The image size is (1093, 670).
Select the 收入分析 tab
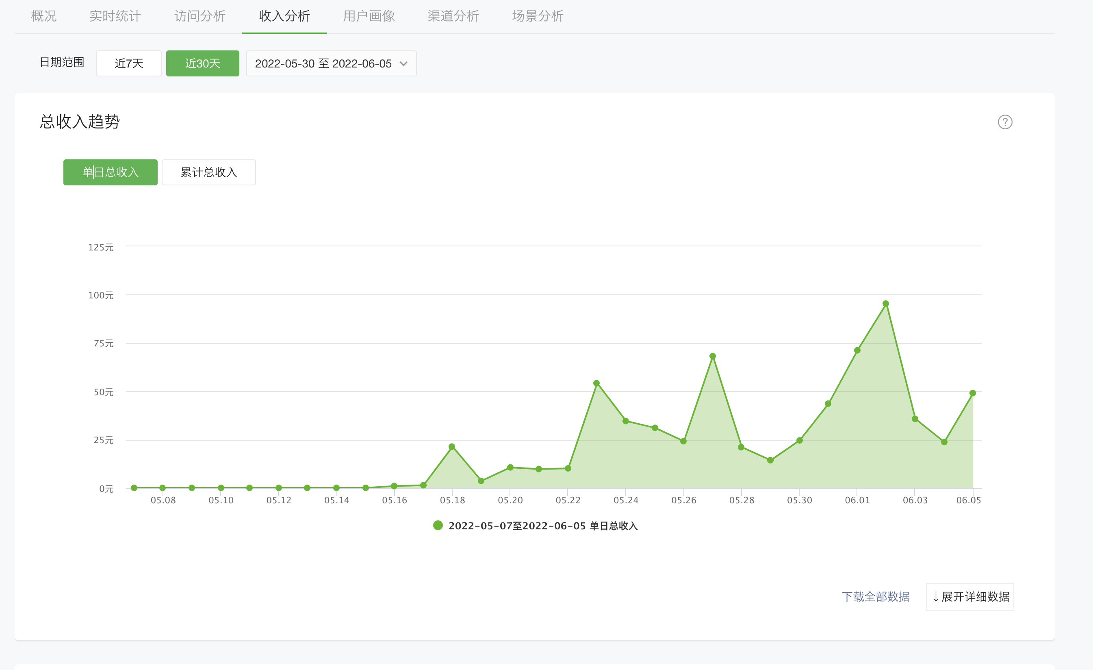(x=284, y=16)
